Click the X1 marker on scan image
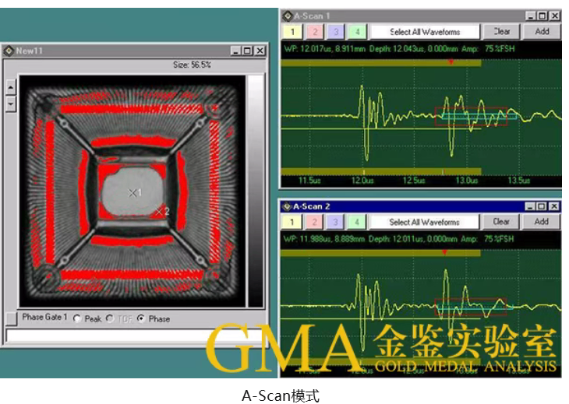Image resolution: width=569 pixels, height=404 pixels. (134, 191)
